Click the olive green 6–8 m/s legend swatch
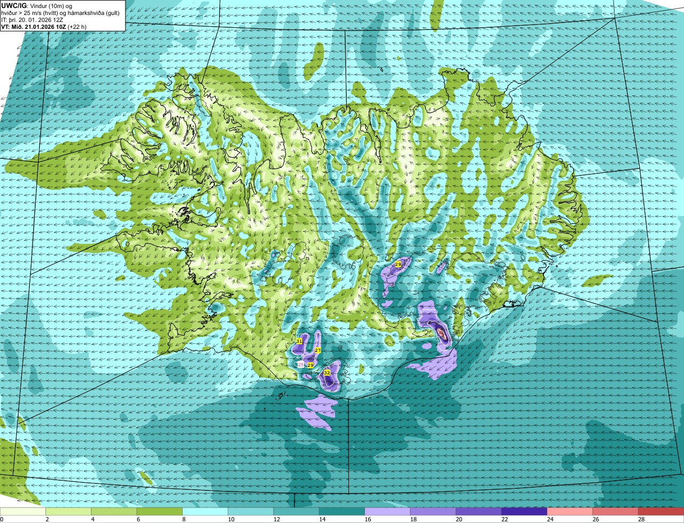The width and height of the screenshot is (684, 523). tap(160, 511)
